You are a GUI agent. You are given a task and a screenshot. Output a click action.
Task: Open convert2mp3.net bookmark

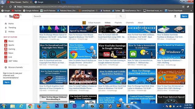(x=88, y=11)
